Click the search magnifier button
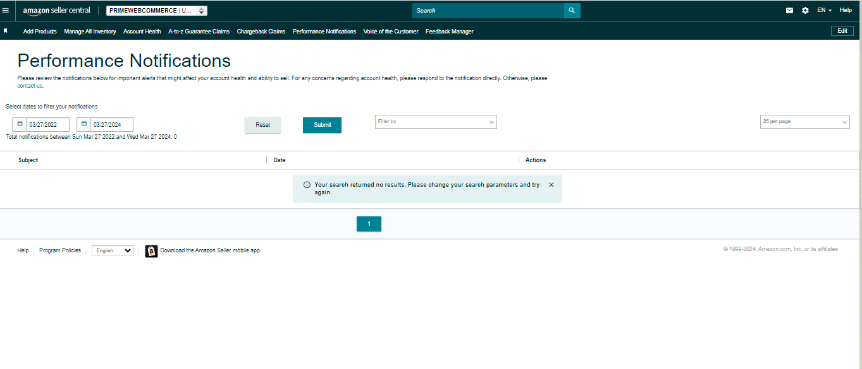The image size is (862, 369). 572,11
